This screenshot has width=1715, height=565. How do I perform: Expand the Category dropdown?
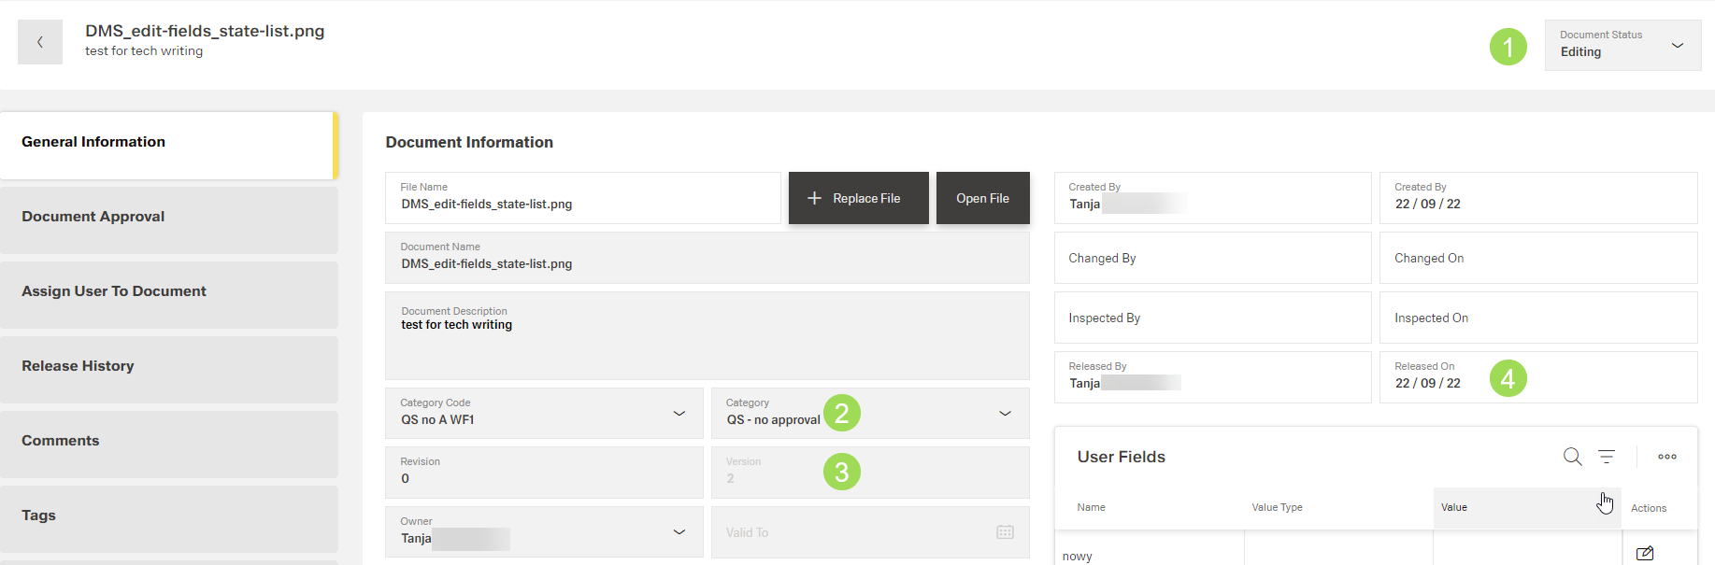(x=1005, y=413)
